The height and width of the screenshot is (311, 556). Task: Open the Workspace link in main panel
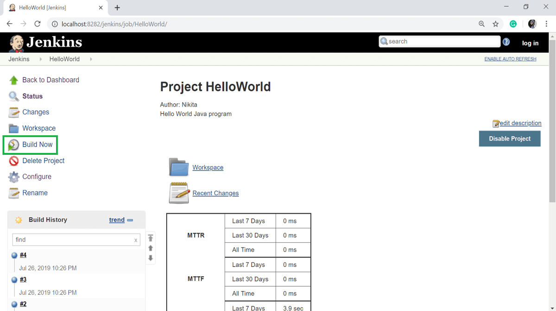tap(208, 168)
